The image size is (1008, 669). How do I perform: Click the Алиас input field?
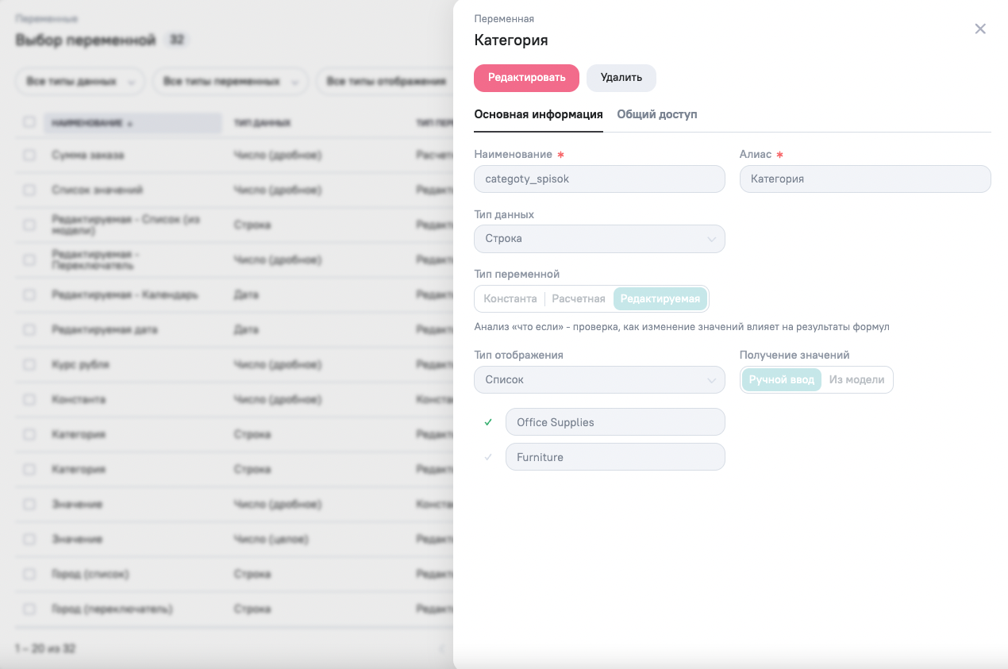864,179
